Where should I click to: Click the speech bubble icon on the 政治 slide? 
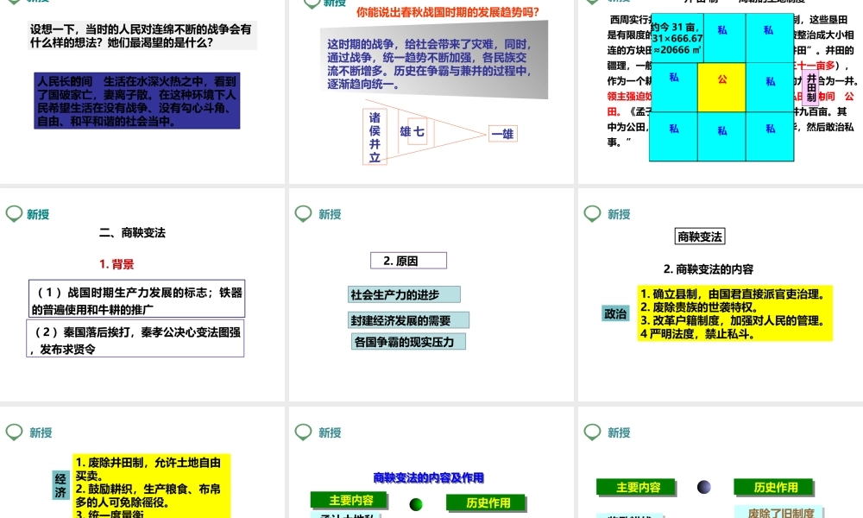tap(592, 214)
